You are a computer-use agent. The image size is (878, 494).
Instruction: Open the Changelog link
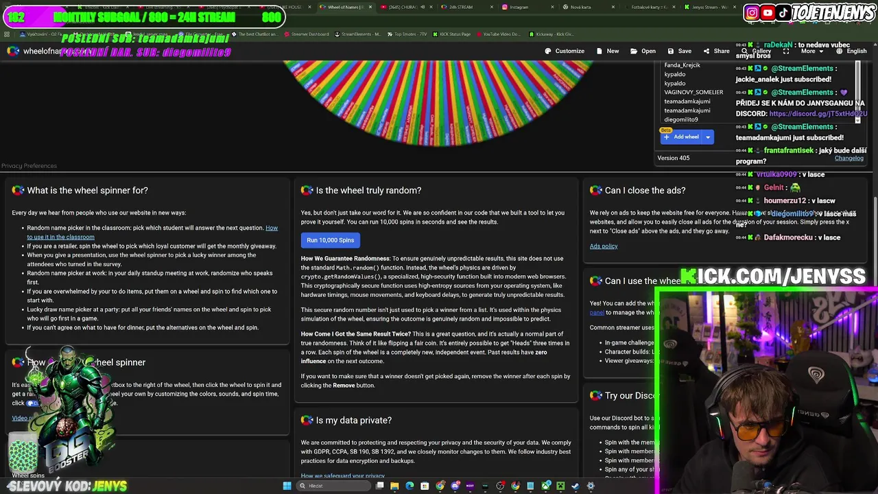pyautogui.click(x=849, y=158)
